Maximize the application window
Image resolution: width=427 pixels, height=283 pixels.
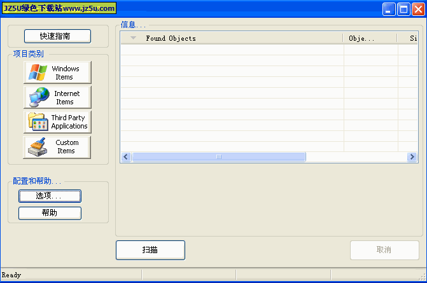403,10
